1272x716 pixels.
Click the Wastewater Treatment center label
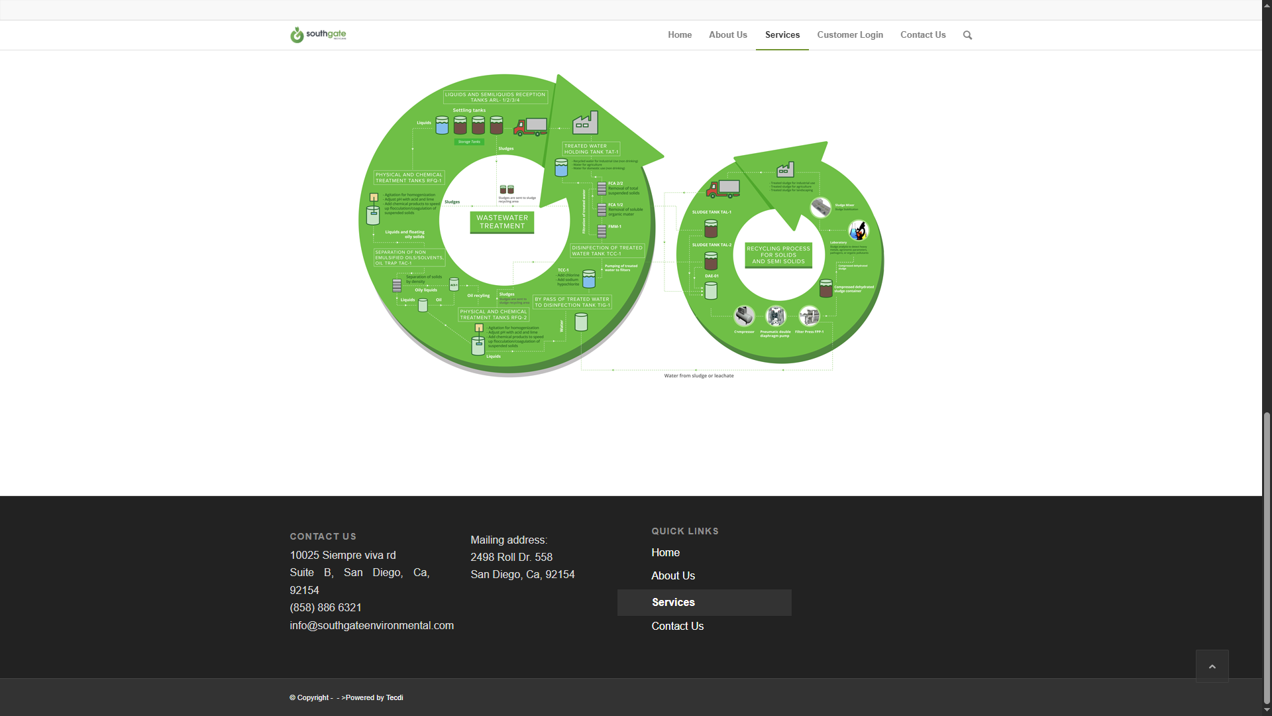tap(502, 222)
